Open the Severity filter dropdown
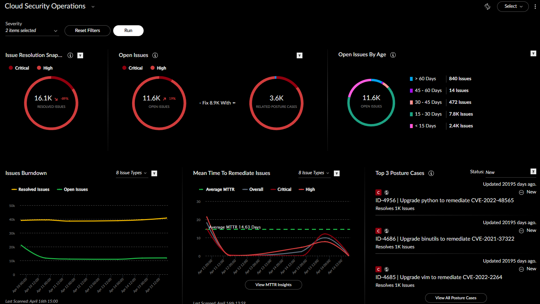The height and width of the screenshot is (304, 540). 32,31
